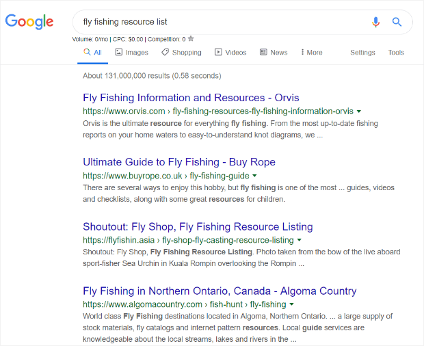
Task: Open the Videos results tab
Action: pyautogui.click(x=230, y=53)
